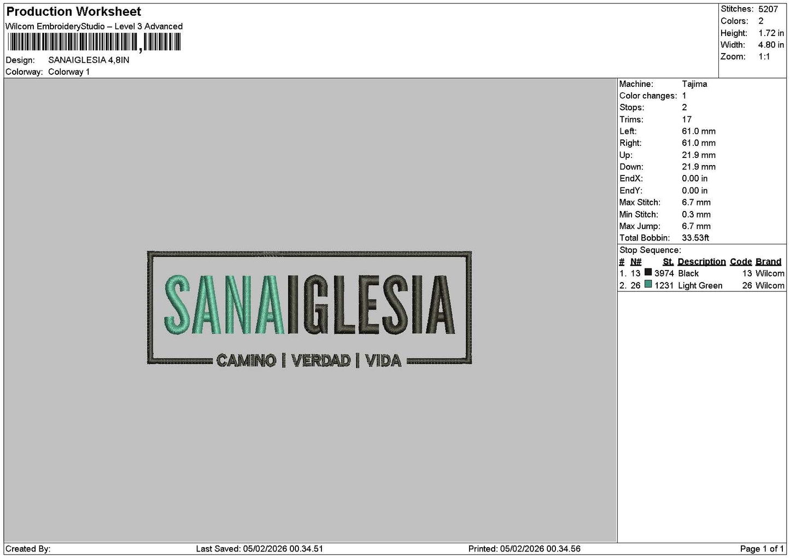Click the 'Black' description in stop sequence
Viewport: 790px width, 558px height.
688,274
